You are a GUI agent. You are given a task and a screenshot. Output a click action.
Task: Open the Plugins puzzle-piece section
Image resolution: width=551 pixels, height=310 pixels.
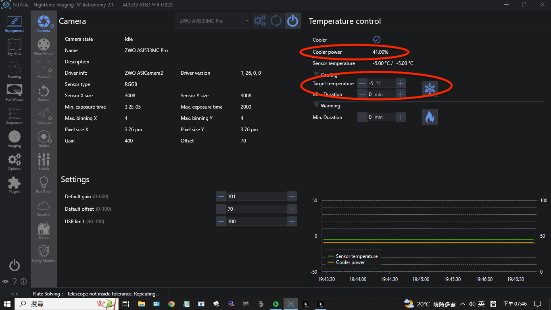pyautogui.click(x=15, y=185)
